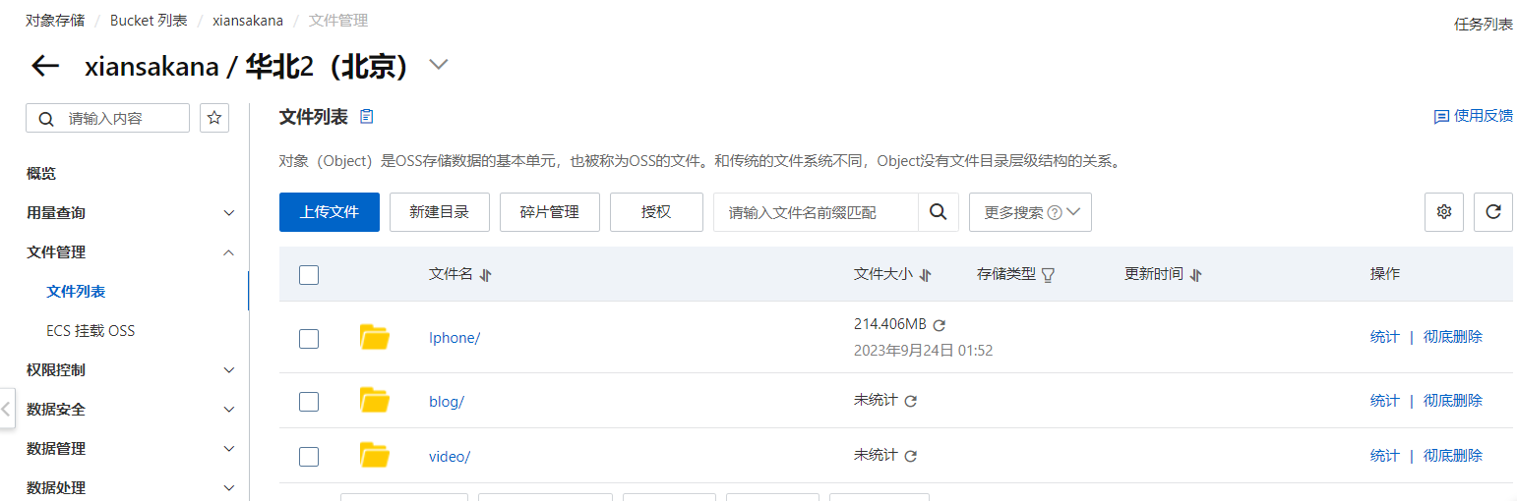This screenshot has height=501, width=1517.
Task: Toggle the select-all checkbox in table header
Action: click(309, 275)
